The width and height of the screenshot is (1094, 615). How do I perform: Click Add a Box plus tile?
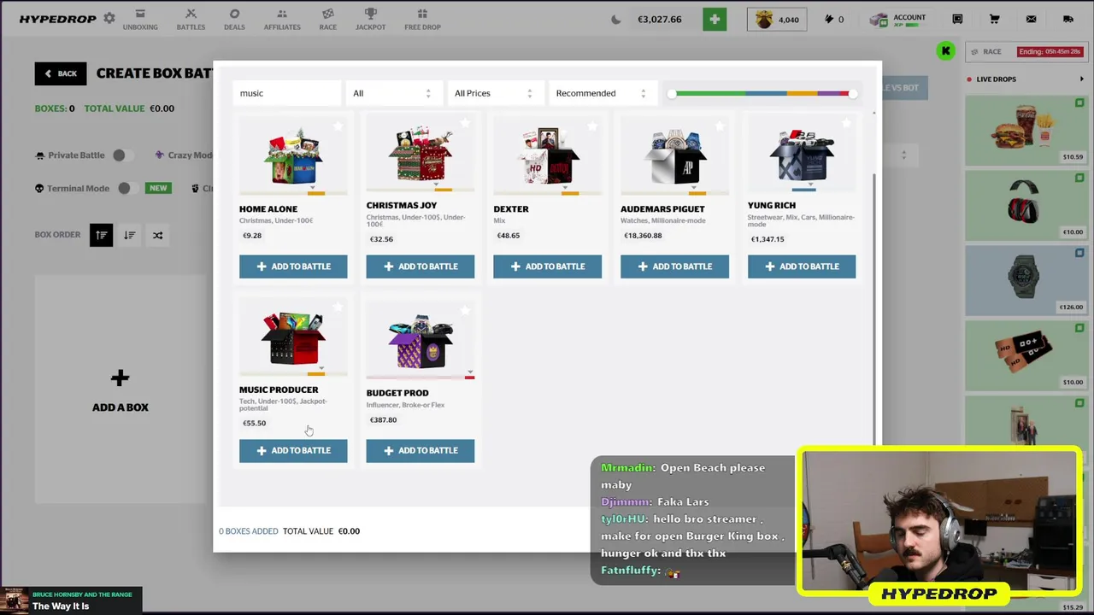120,390
